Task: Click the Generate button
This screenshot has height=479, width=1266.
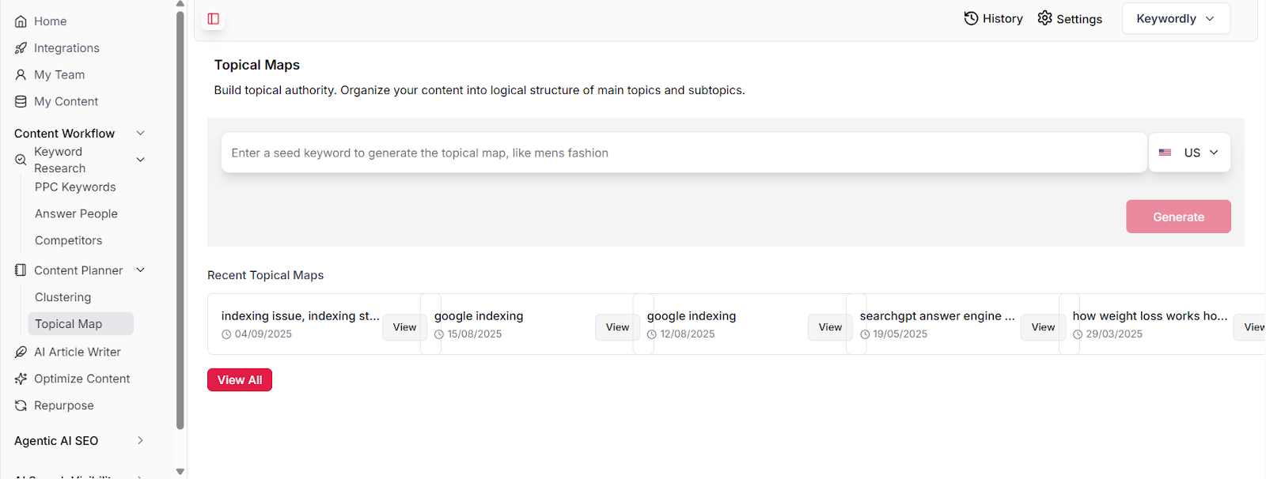Action: (x=1177, y=217)
